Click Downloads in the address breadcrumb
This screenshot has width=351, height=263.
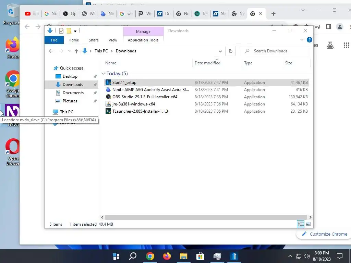126,51
